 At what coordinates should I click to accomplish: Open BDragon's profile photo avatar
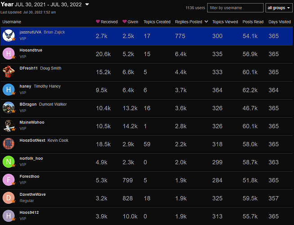(x=9, y=108)
